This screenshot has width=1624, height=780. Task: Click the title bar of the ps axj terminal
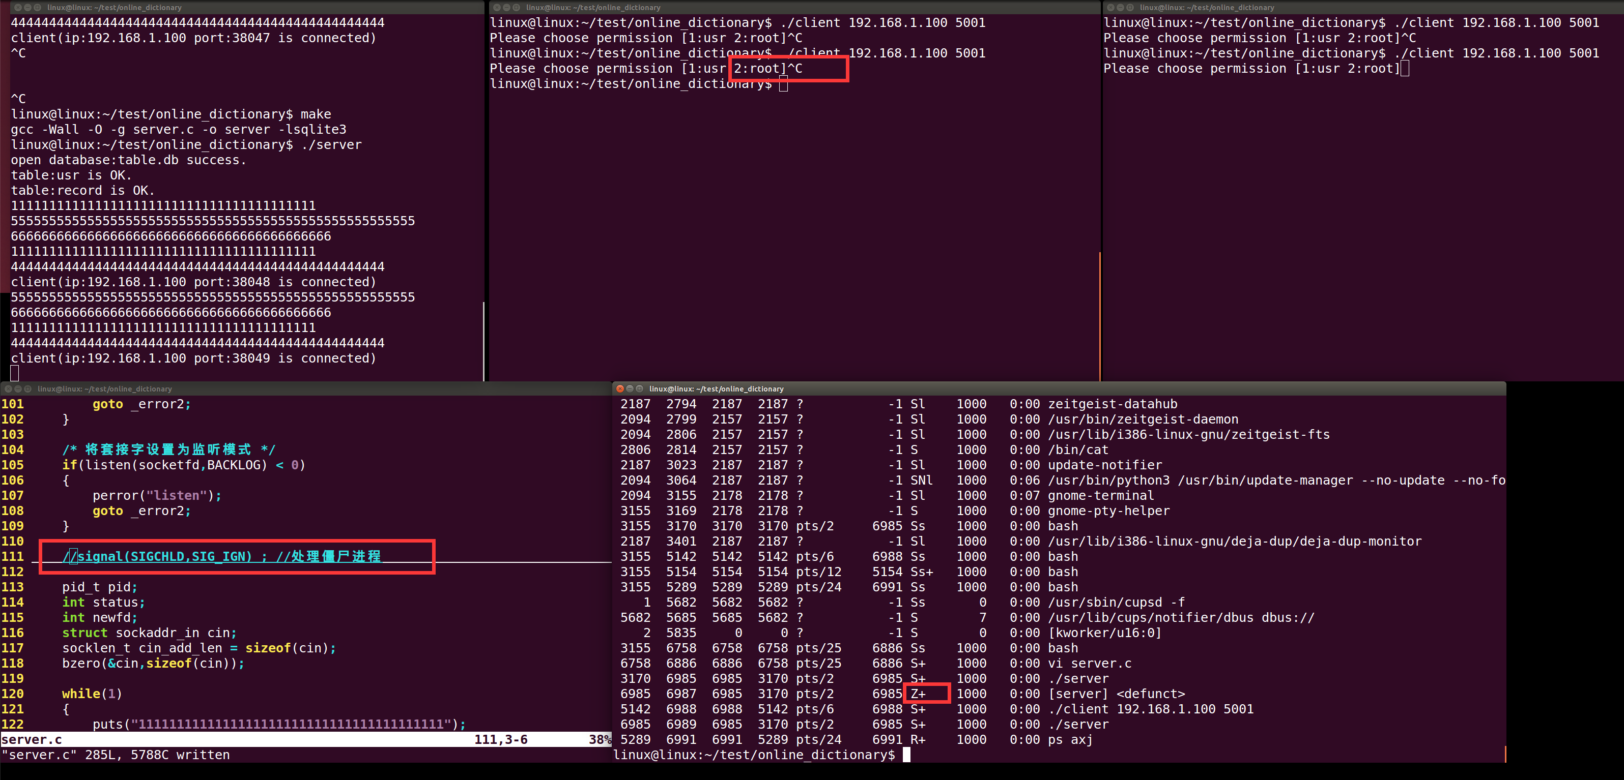click(1059, 389)
